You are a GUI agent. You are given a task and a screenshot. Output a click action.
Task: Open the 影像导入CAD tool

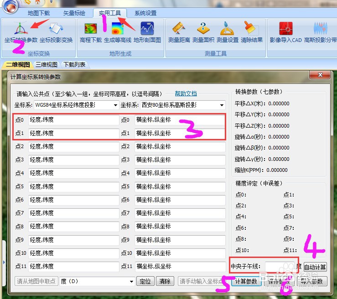pyautogui.click(x=286, y=32)
